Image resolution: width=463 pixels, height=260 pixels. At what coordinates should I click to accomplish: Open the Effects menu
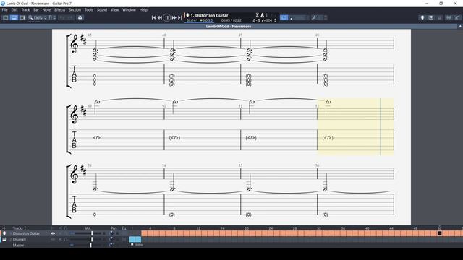point(59,9)
